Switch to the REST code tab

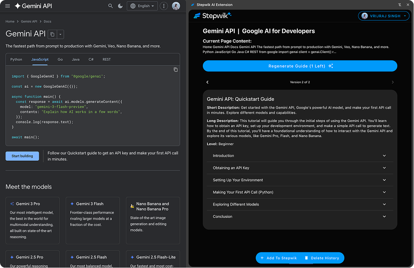pyautogui.click(x=107, y=59)
